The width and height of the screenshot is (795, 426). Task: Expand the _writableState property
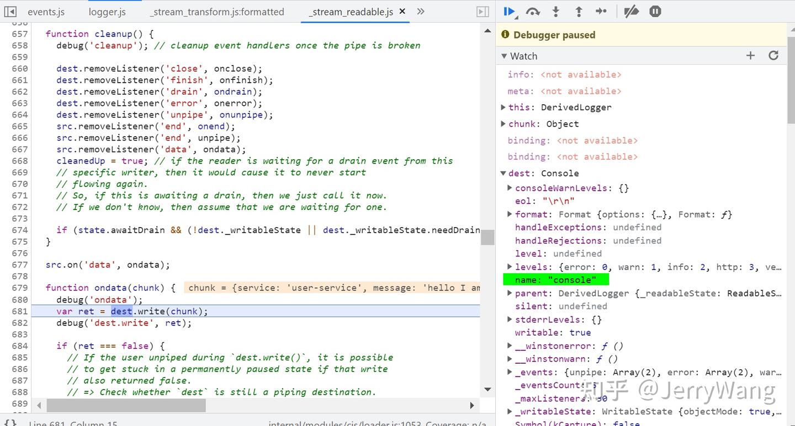click(510, 412)
